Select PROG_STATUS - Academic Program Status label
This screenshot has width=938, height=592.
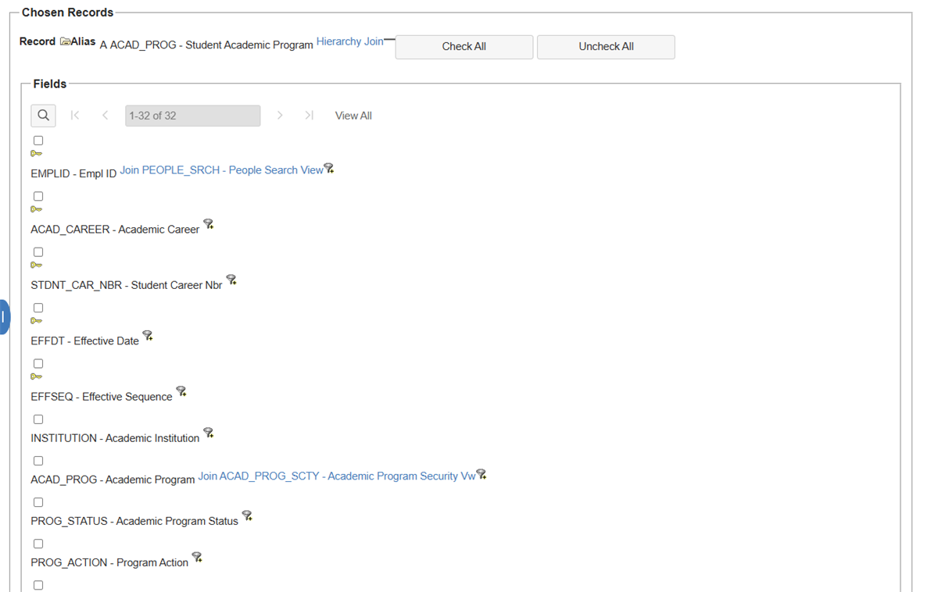tap(134, 521)
